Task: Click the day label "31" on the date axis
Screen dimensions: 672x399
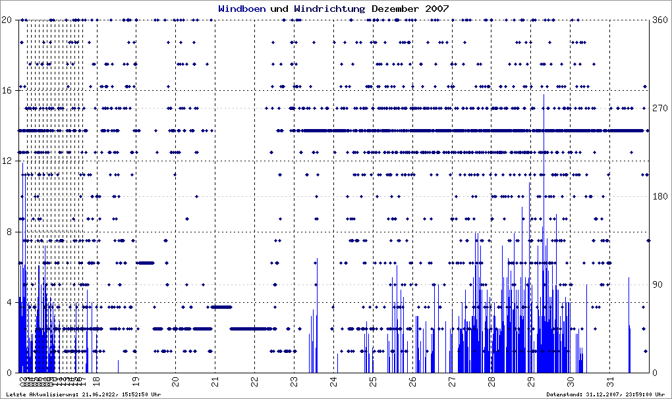Action: click(610, 381)
